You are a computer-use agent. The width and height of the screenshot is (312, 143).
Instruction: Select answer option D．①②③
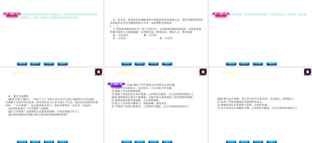click(166, 38)
